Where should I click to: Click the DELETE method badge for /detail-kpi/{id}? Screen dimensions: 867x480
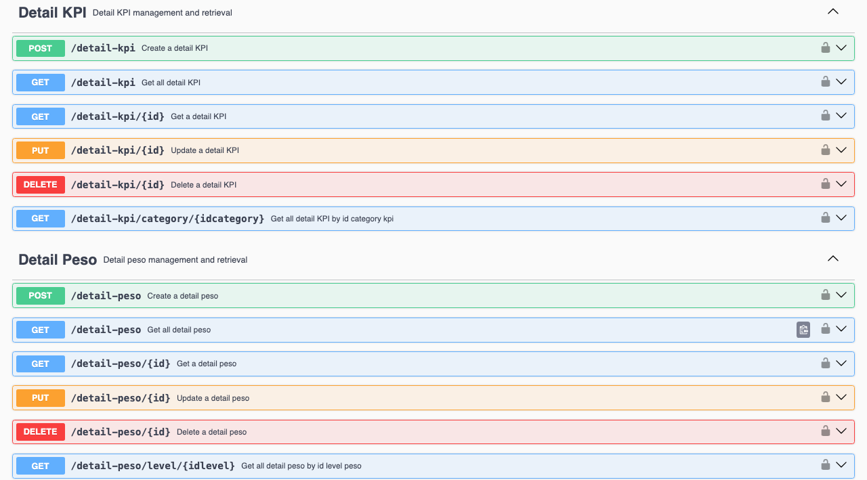click(x=41, y=185)
